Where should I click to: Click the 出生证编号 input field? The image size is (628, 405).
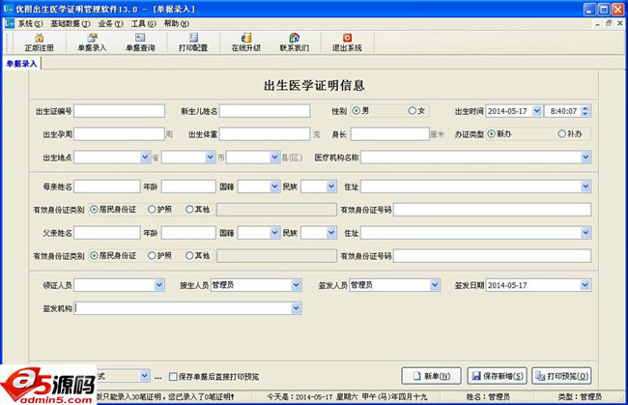[120, 111]
